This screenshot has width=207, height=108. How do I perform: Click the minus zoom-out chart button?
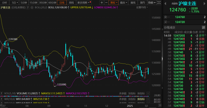click(107, 3)
